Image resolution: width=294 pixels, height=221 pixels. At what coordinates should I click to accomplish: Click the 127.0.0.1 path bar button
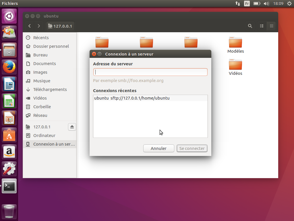60,26
